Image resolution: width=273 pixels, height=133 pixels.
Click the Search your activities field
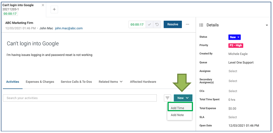[80, 98]
